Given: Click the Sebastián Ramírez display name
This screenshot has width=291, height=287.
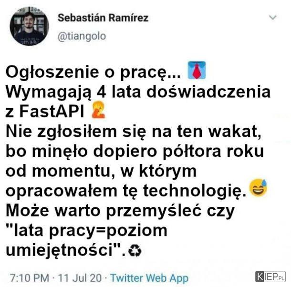Looking at the screenshot, I should pyautogui.click(x=103, y=18).
